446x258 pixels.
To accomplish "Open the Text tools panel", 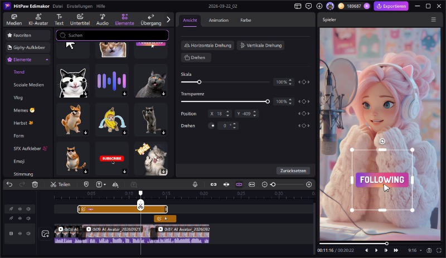I will tap(59, 20).
